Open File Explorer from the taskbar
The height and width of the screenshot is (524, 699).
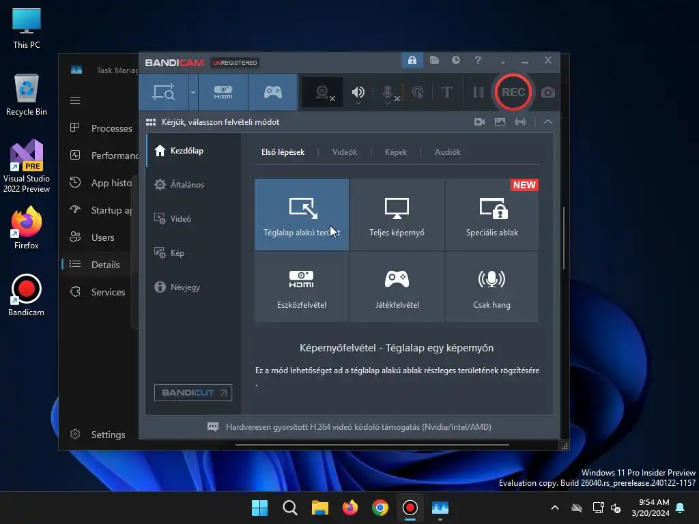[x=320, y=508]
